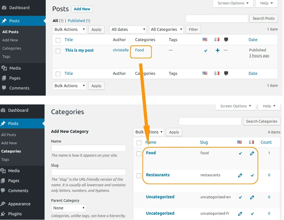
Task: Go to Plugins in the sidebar menu
Action: coord(15,214)
